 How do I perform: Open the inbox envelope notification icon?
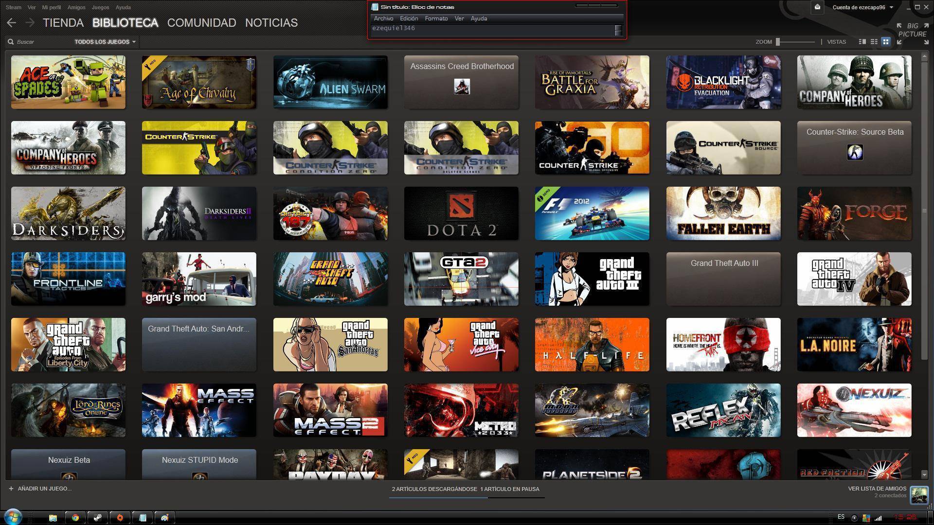pos(817,7)
